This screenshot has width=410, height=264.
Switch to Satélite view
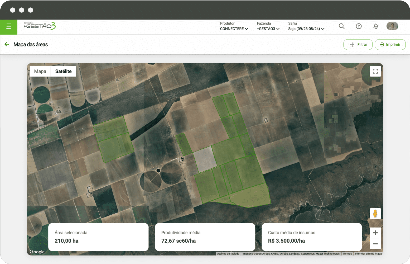(63, 71)
